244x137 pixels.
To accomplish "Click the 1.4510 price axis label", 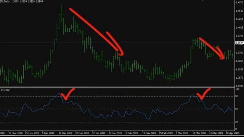I will pos(239,11).
